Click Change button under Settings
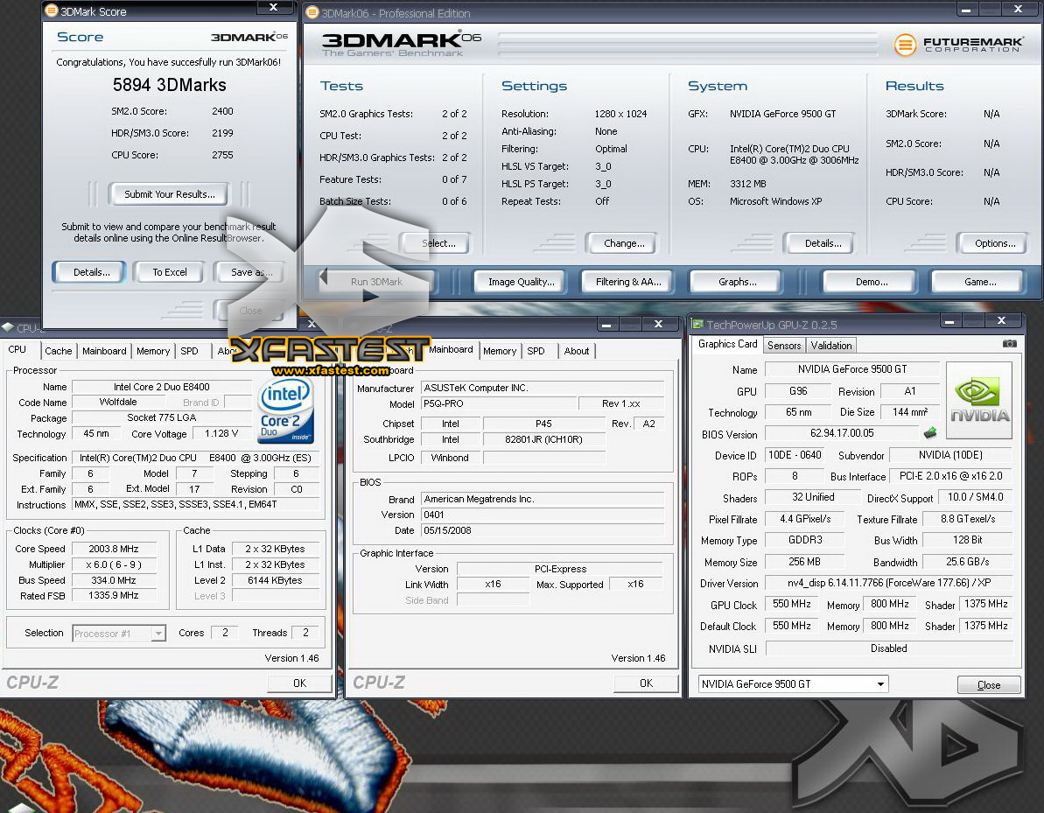This screenshot has height=813, width=1044. 623,243
